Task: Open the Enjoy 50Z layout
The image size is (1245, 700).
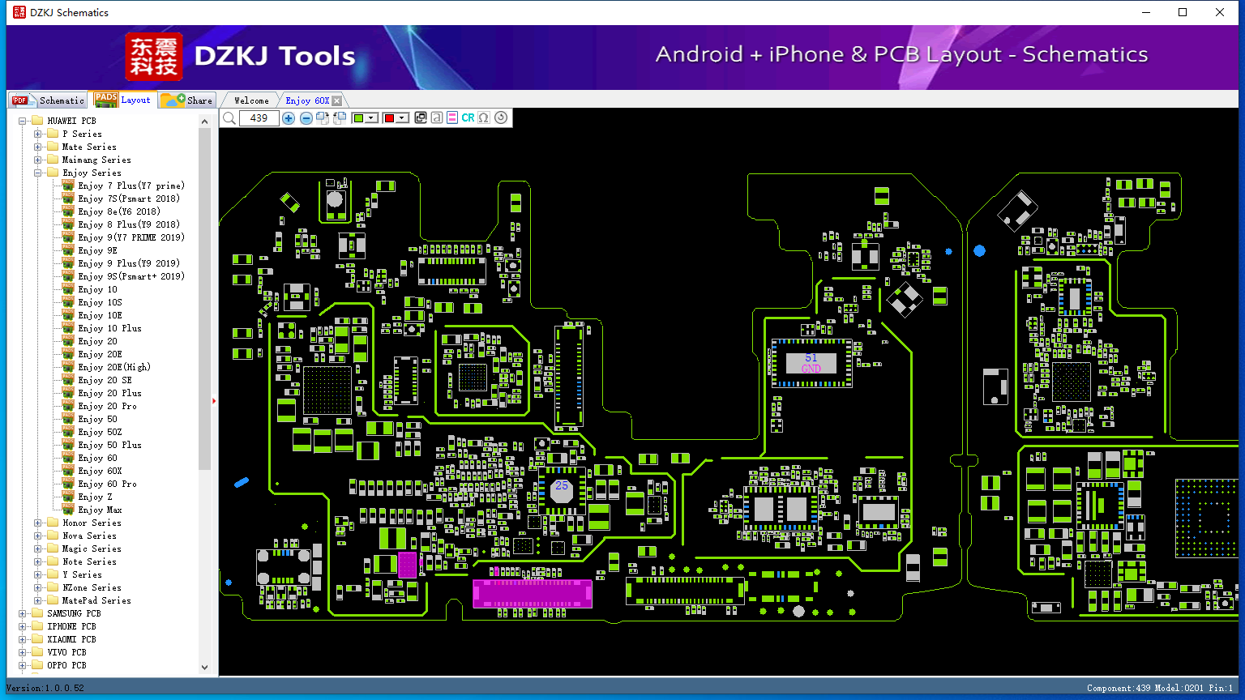Action: pos(100,432)
